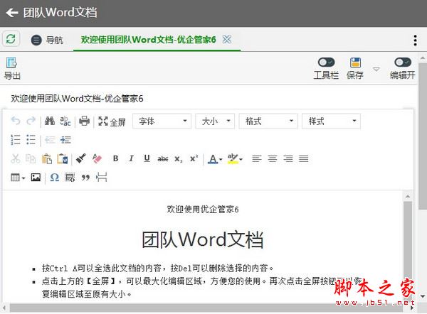The image size is (427, 314).
Task: Click the 保存 save button
Action: coord(355,68)
